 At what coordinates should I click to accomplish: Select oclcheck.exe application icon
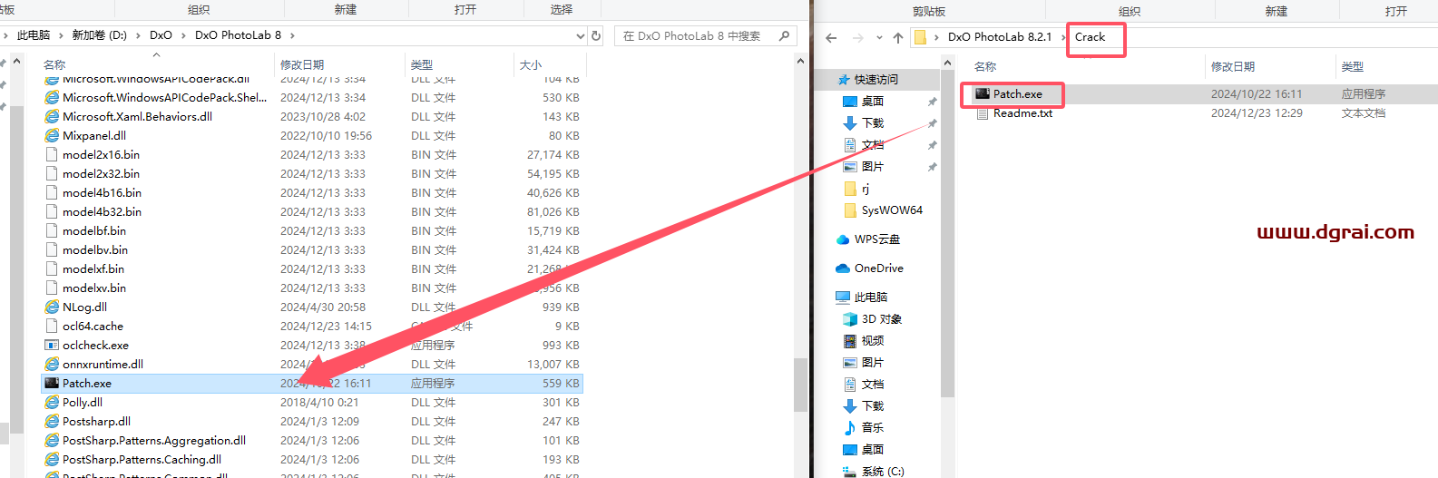pos(53,345)
